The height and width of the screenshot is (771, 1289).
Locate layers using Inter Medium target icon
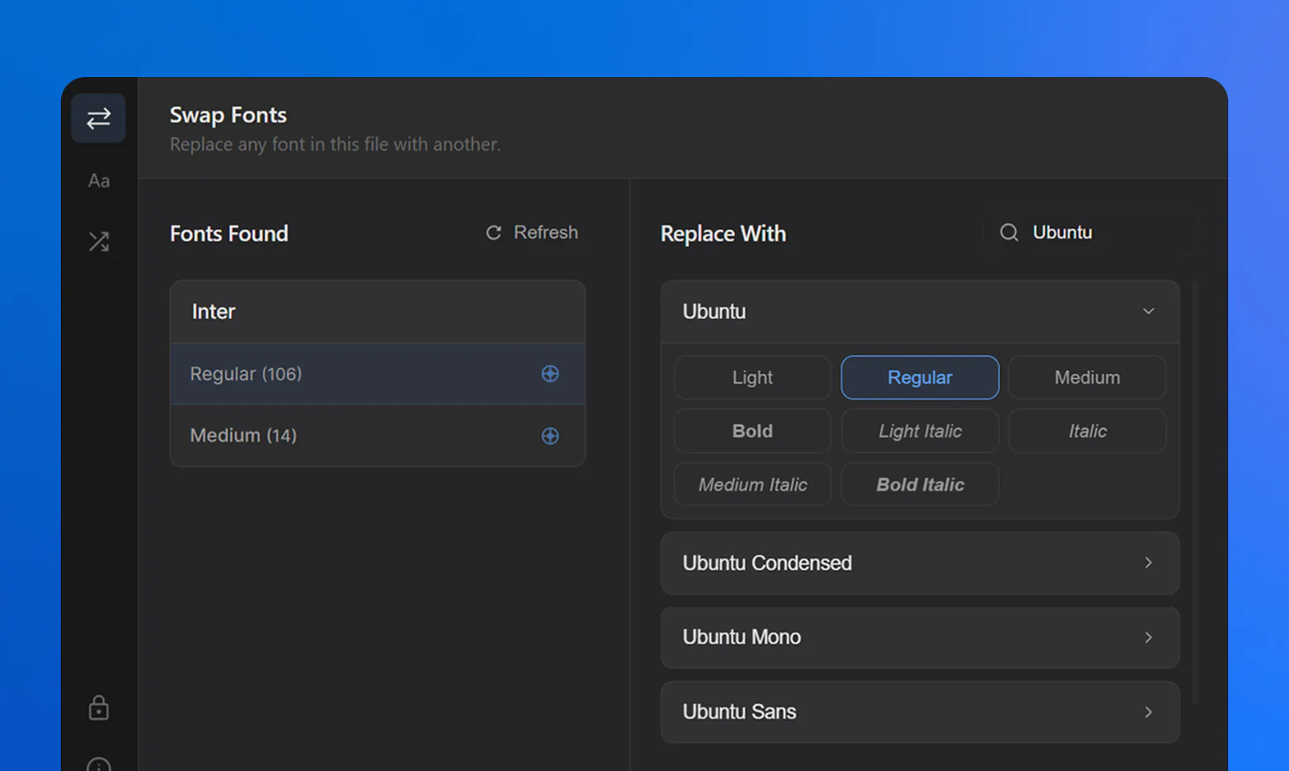click(x=550, y=436)
